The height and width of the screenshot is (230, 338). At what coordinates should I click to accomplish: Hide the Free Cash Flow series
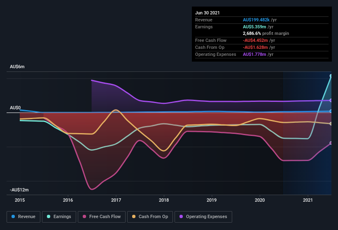(102, 217)
